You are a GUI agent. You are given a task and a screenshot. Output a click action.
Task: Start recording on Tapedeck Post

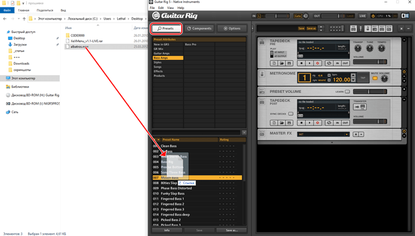click(x=317, y=123)
